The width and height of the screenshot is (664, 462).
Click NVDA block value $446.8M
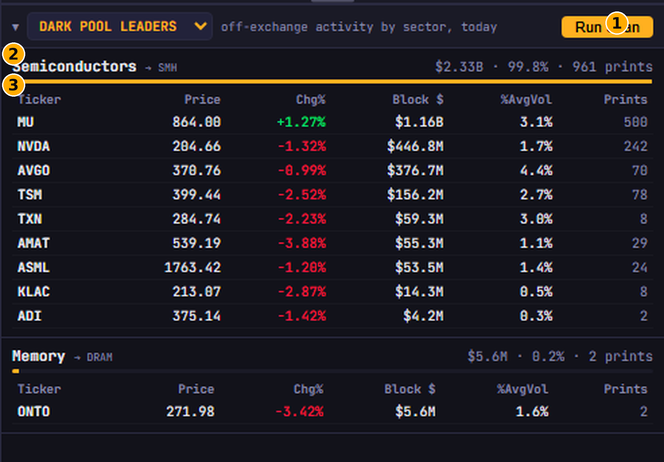tap(415, 146)
